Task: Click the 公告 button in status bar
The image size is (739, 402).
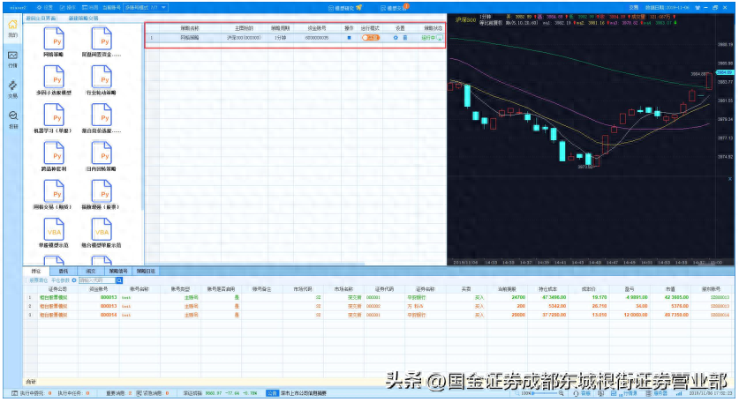Action: tap(272, 393)
